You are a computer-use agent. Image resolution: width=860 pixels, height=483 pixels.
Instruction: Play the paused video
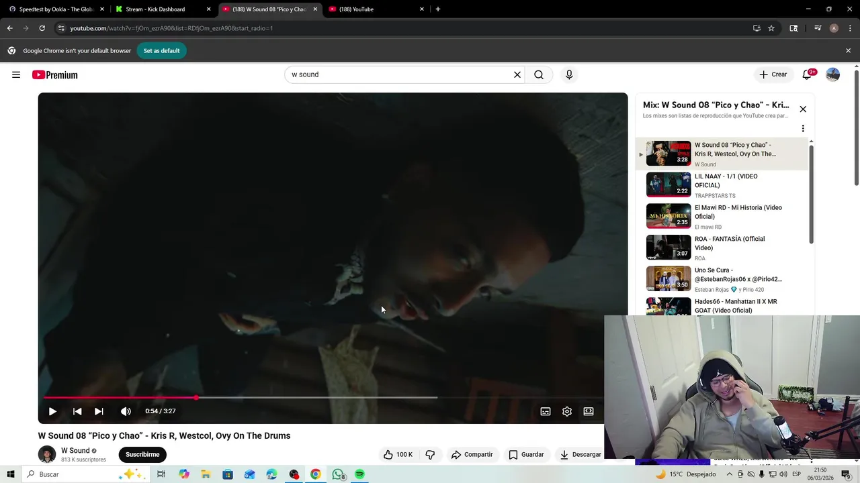click(52, 411)
